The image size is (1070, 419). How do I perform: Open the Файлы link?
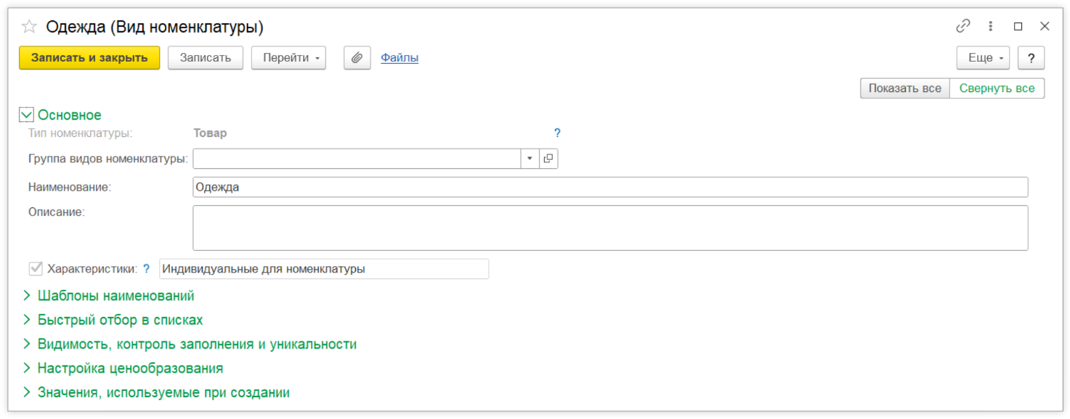pos(400,58)
